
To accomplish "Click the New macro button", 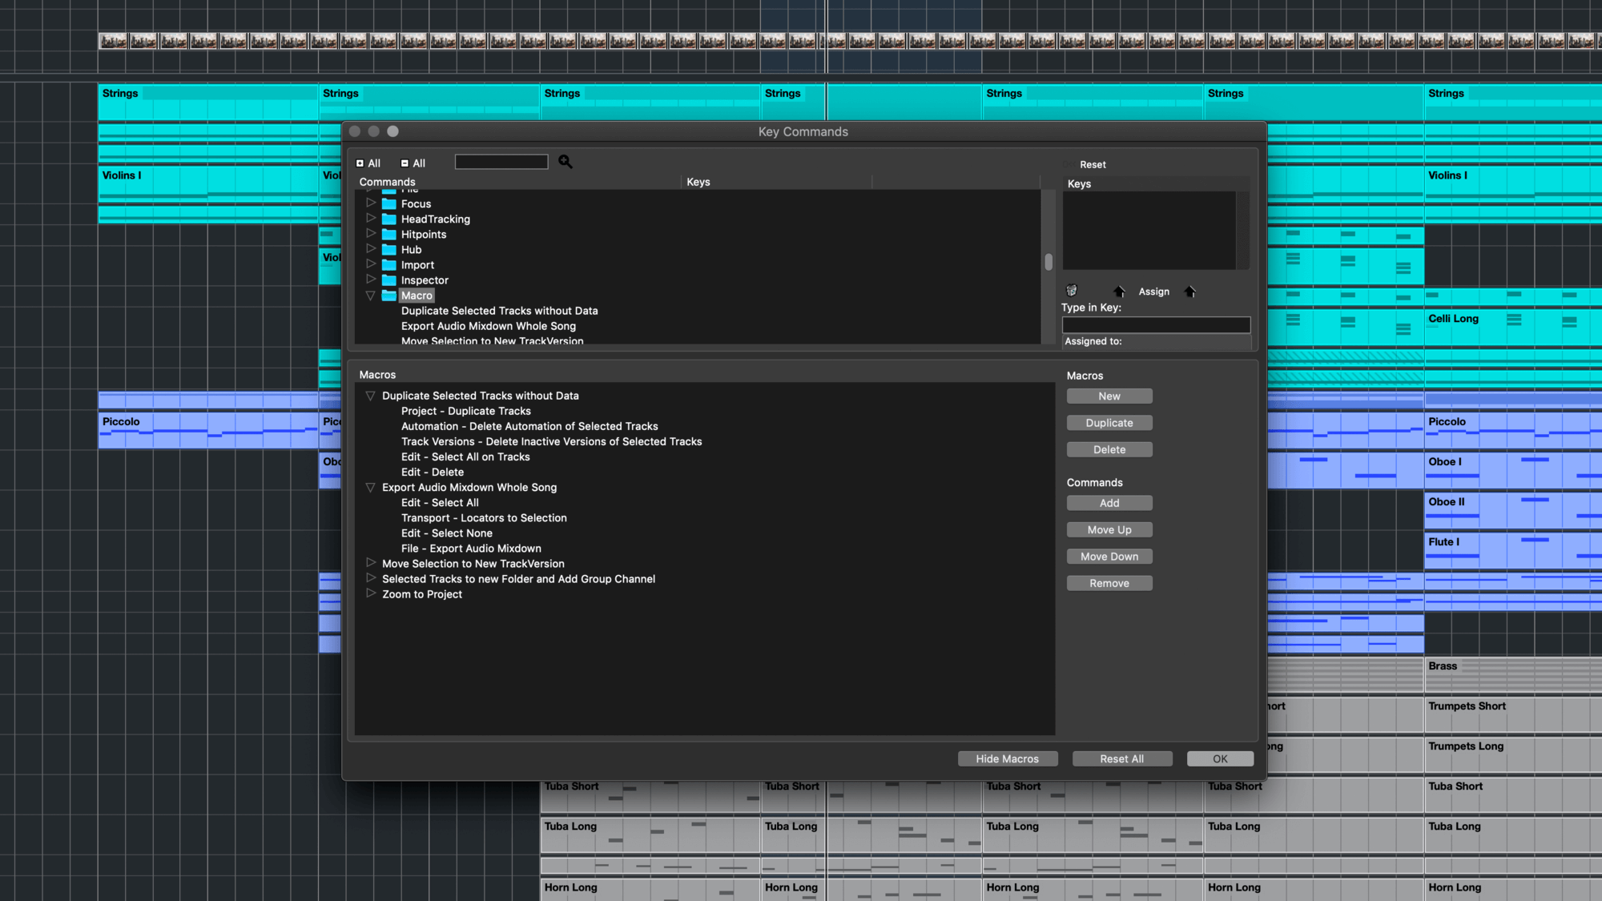I will coord(1109,396).
